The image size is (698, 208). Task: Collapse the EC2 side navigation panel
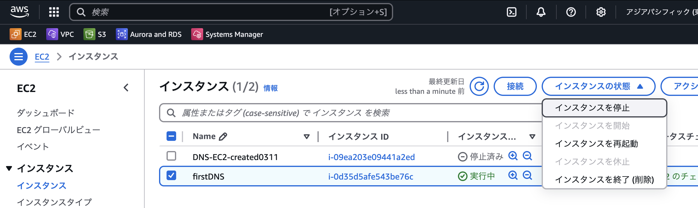point(126,88)
